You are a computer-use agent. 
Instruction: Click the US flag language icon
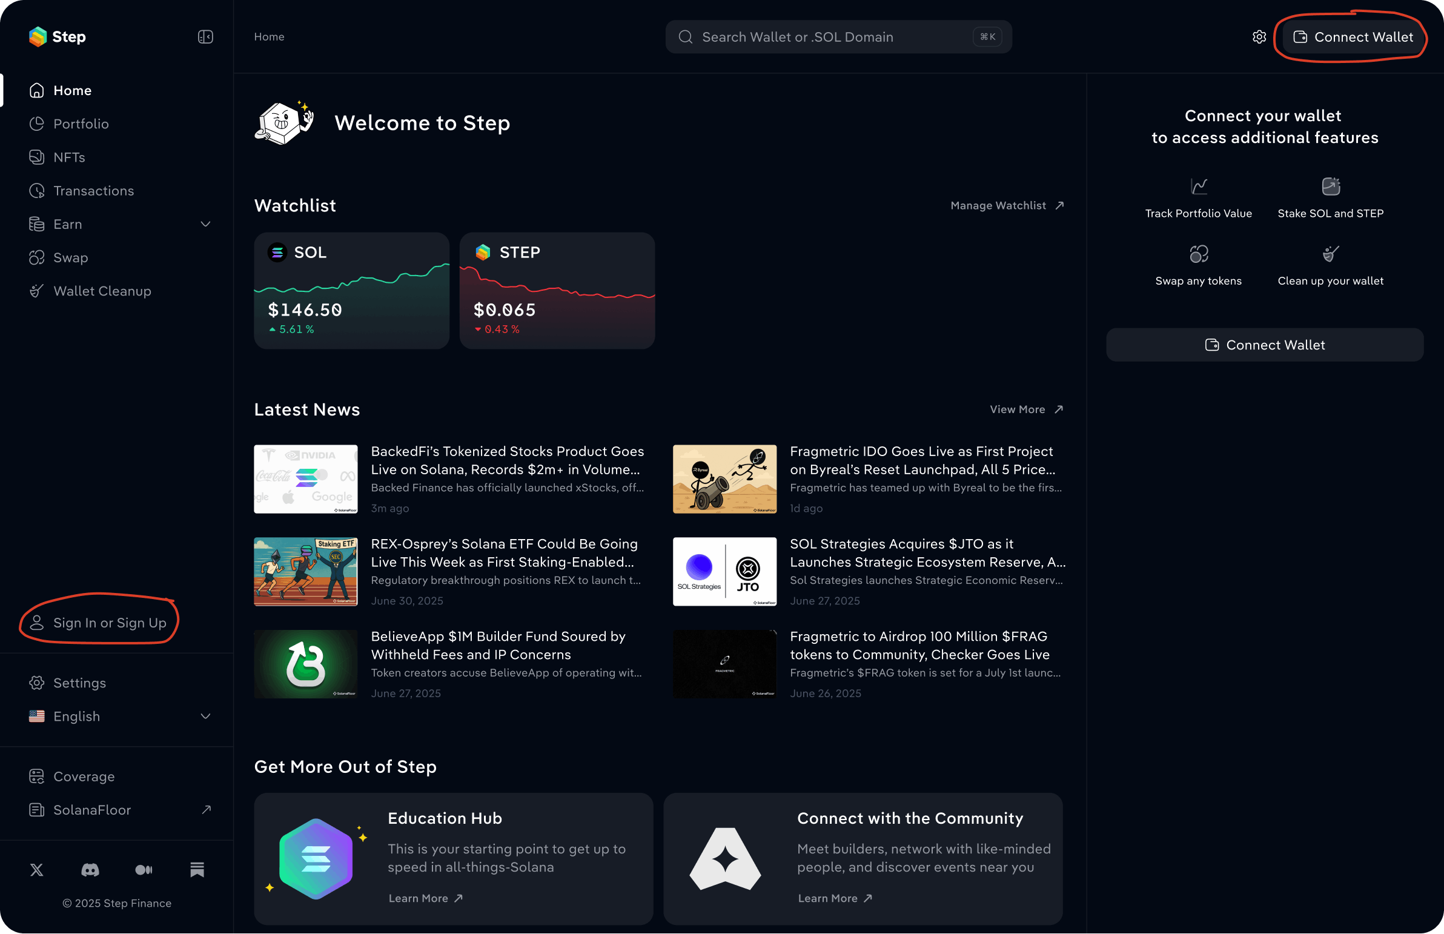coord(36,717)
